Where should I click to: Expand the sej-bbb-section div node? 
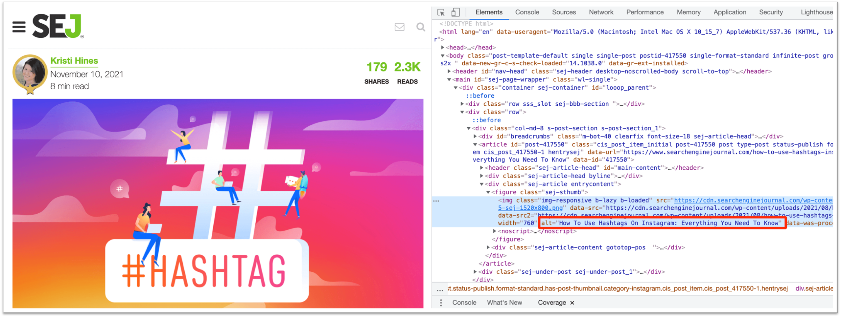click(462, 104)
